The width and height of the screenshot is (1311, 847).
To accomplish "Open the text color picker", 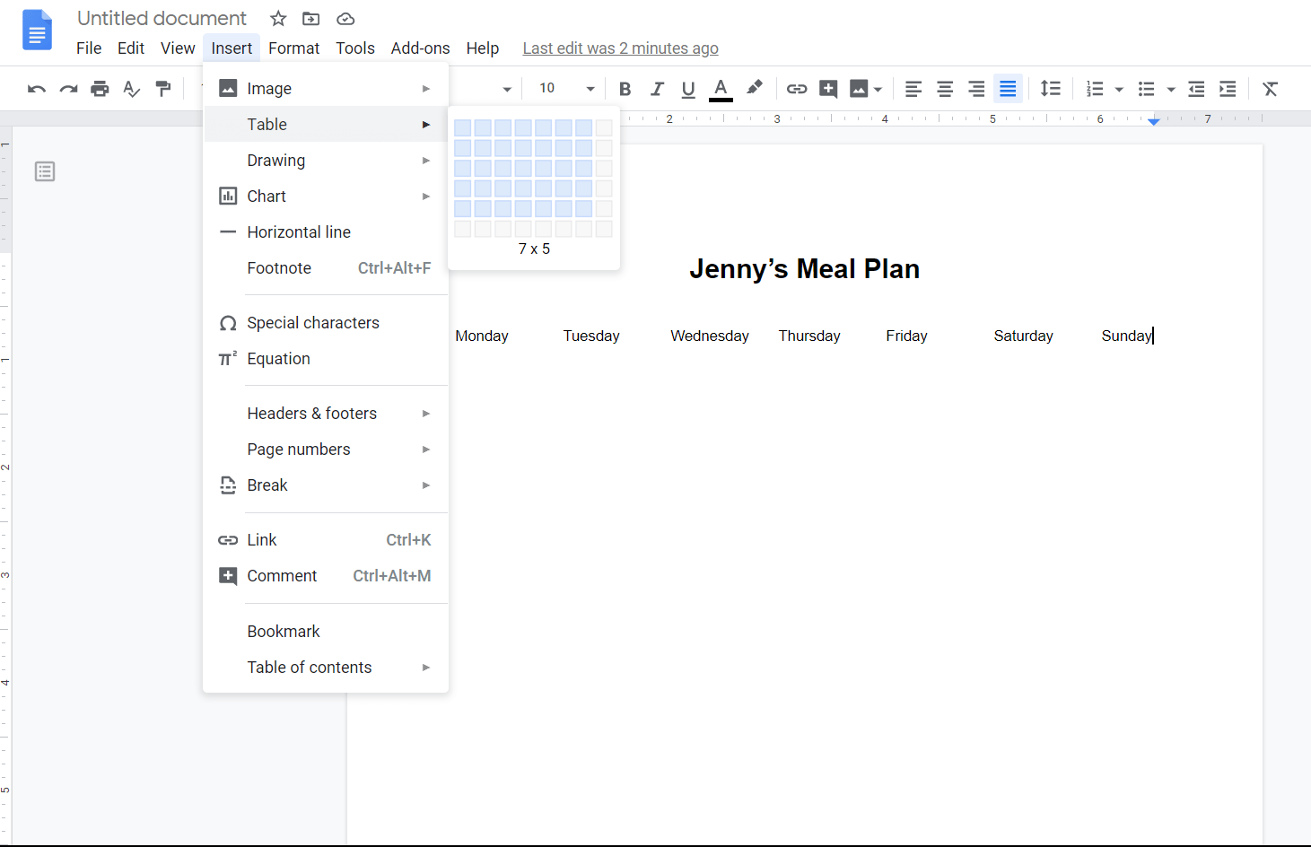I will pos(720,88).
